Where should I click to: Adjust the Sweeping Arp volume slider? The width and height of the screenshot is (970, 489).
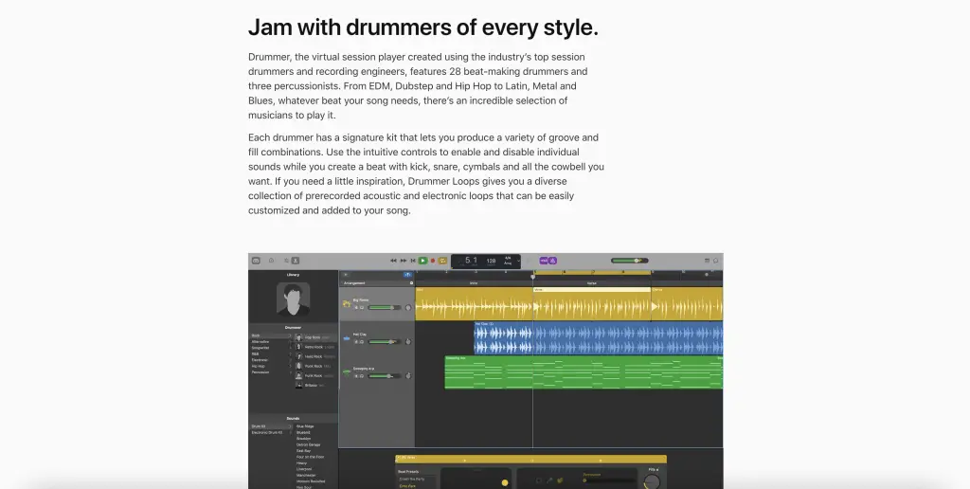click(x=385, y=375)
